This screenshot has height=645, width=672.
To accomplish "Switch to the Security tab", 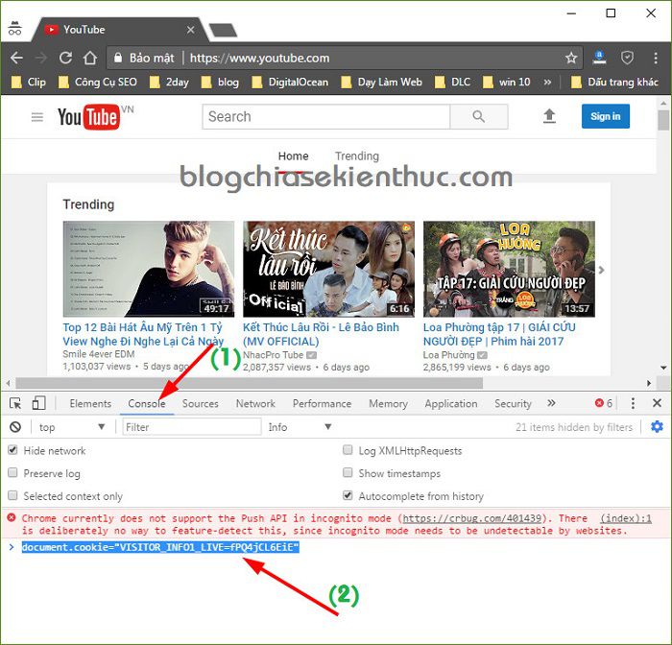I will point(513,404).
